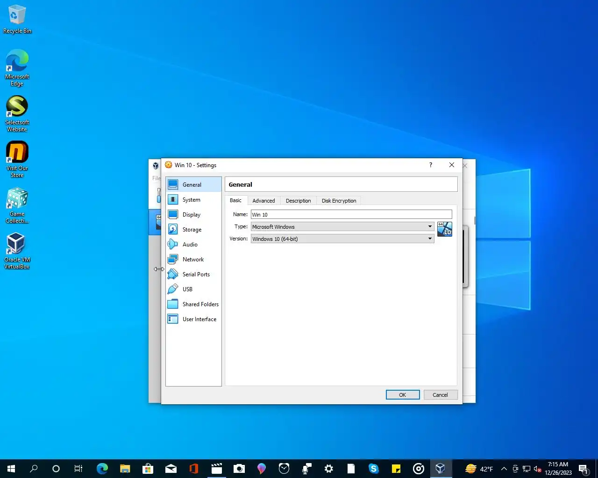
Task: Open weather widget showing 42°F
Action: click(x=479, y=469)
